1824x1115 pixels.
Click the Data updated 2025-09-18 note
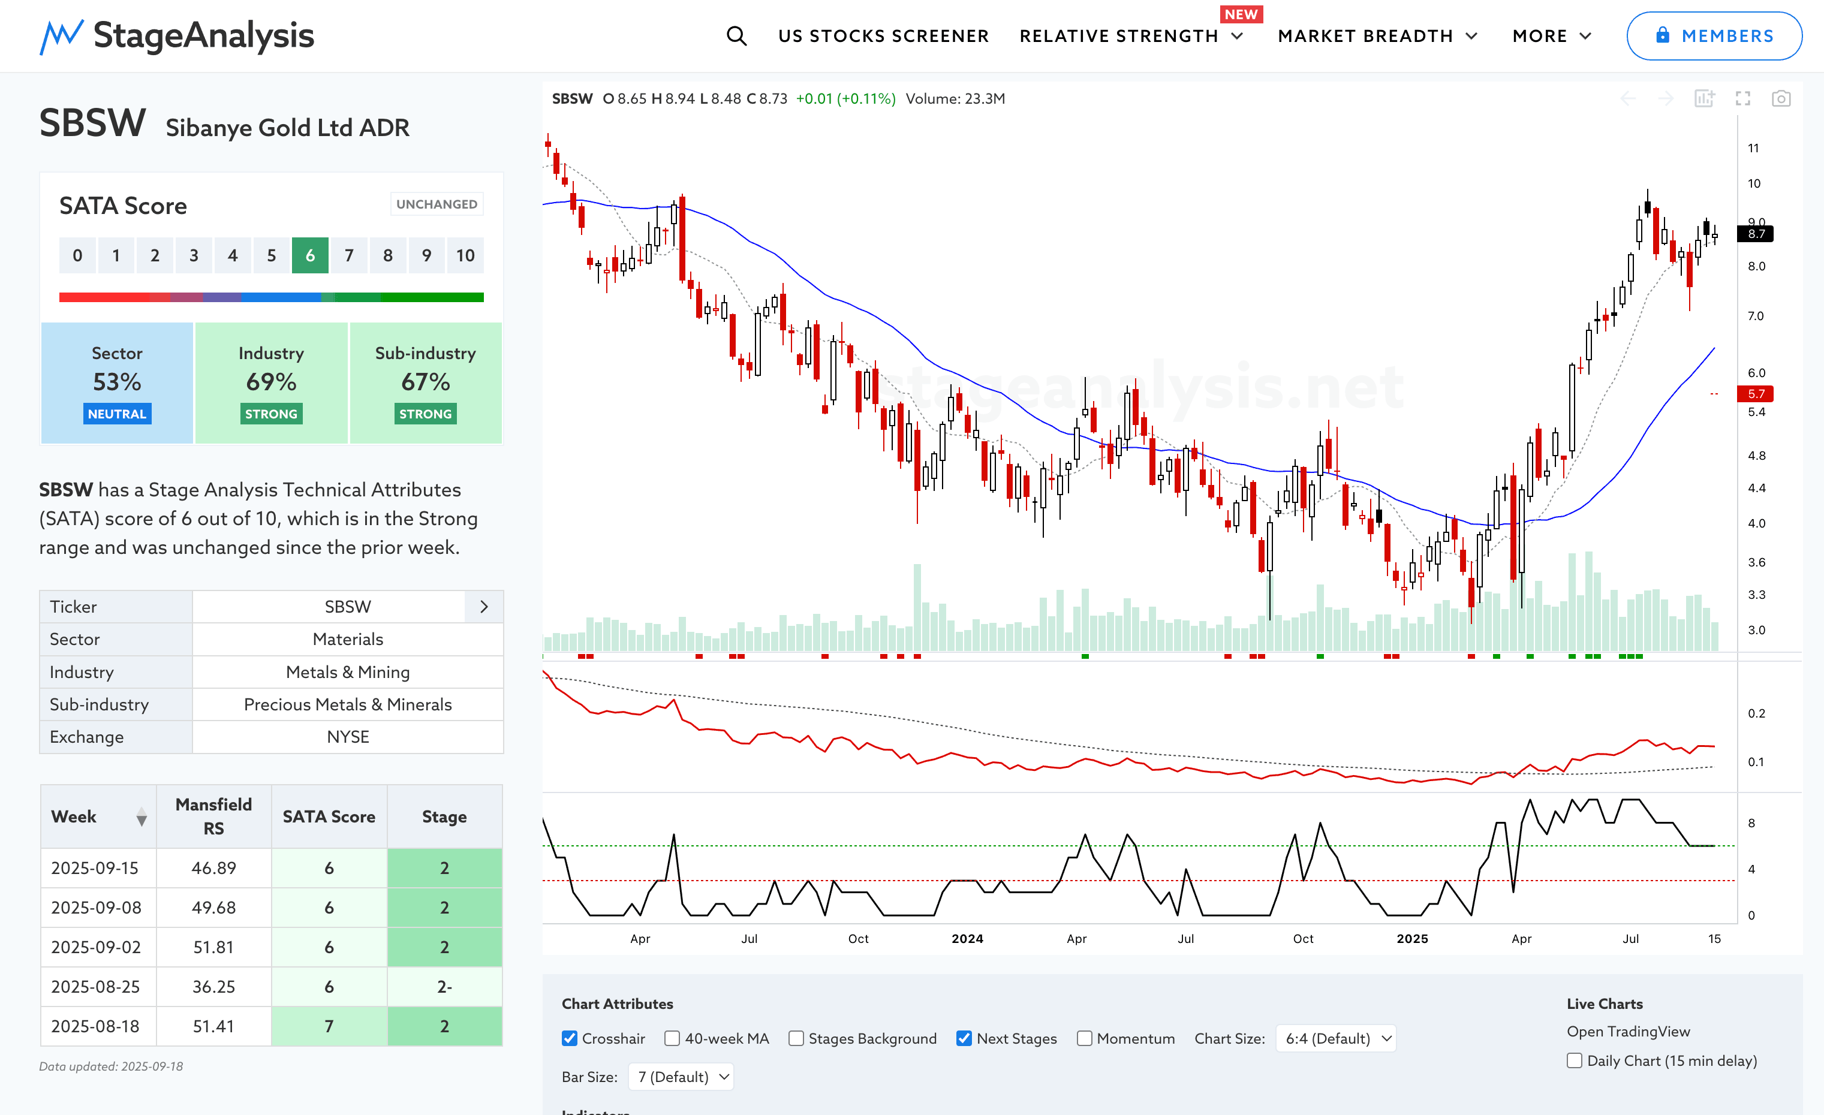pyautogui.click(x=111, y=1066)
